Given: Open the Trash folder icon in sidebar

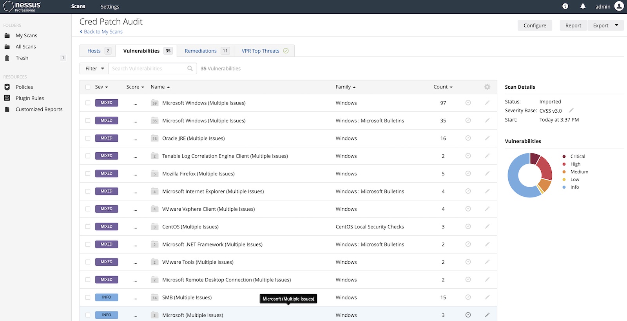Looking at the screenshot, I should point(7,58).
